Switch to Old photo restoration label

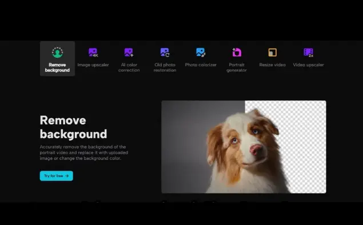(x=165, y=67)
